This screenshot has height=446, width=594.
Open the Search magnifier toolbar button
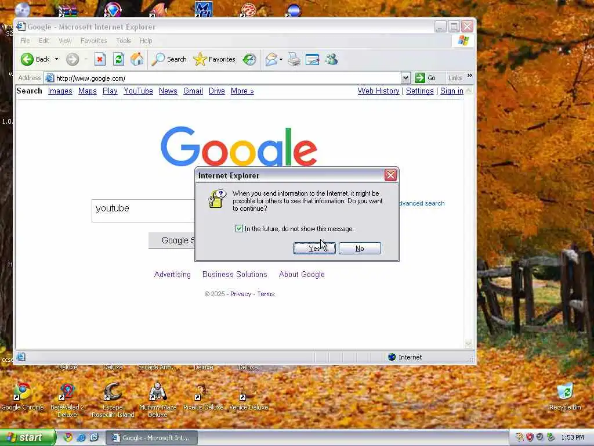tap(169, 59)
